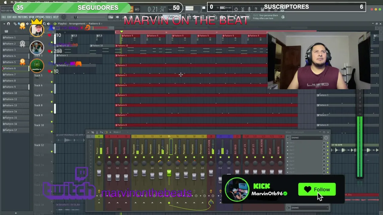Toggle the playlist snap magnet icon

[8, 24]
